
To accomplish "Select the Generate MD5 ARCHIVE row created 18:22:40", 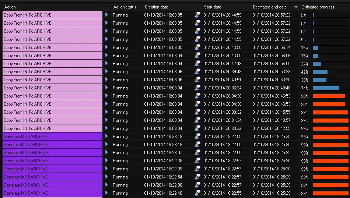I will 52,193.
